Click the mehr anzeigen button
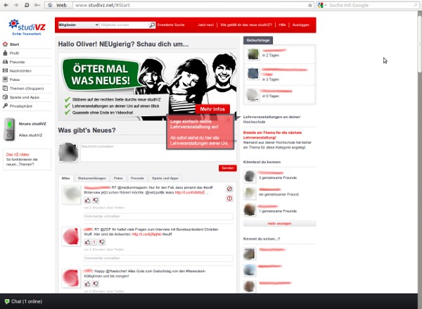This screenshot has width=422, height=309. (279, 224)
